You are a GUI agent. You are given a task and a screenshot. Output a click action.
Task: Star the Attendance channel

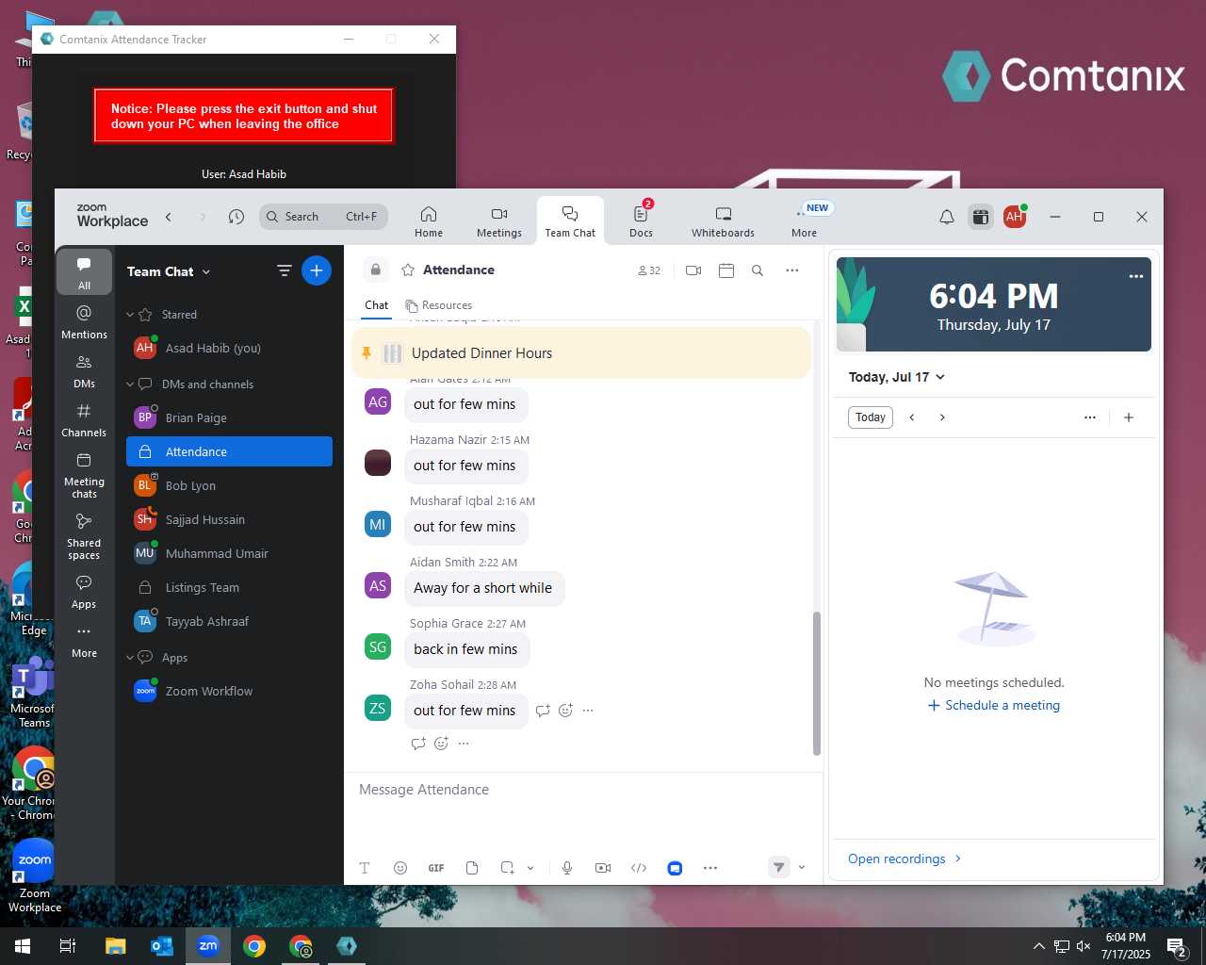tap(408, 270)
